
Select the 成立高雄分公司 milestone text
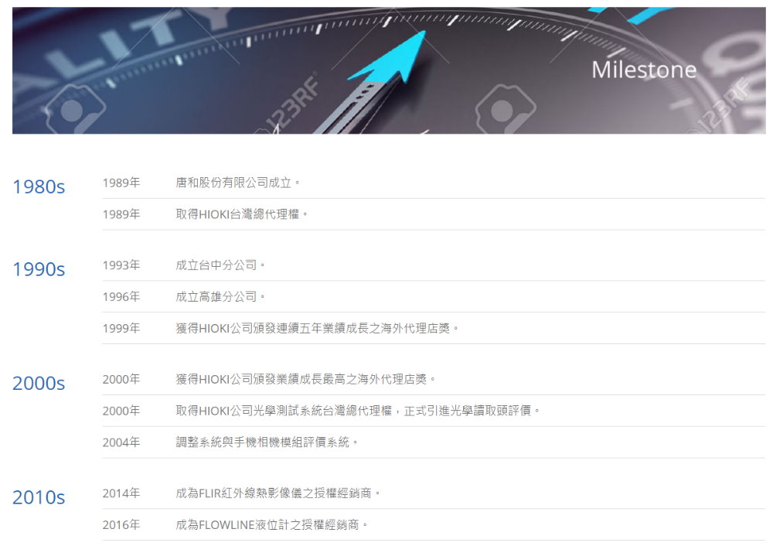[x=220, y=297]
